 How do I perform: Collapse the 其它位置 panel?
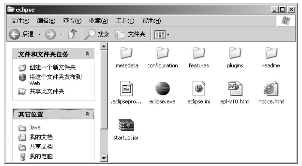pyautogui.click(x=87, y=114)
